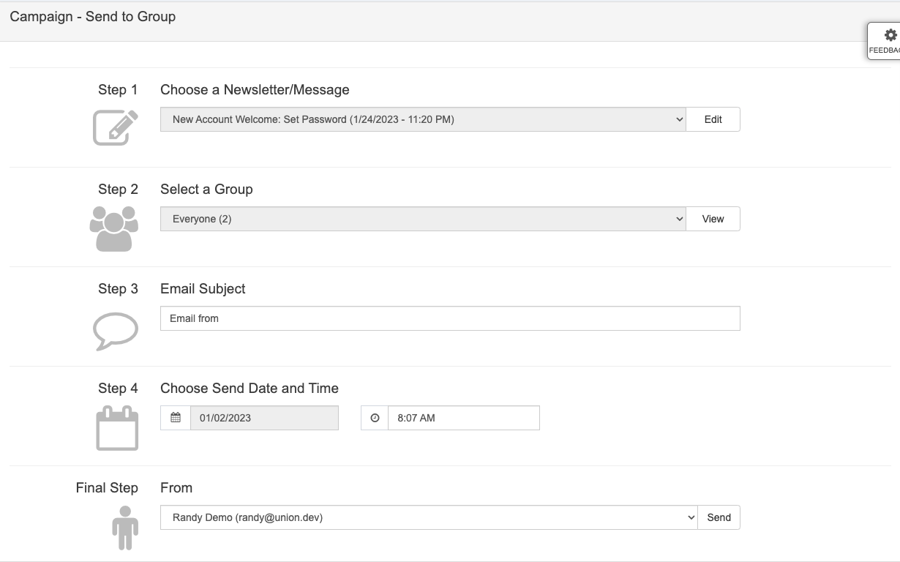This screenshot has height=562, width=900.
Task: Click the send date field showing 01/02/2023
Action: pyautogui.click(x=264, y=418)
